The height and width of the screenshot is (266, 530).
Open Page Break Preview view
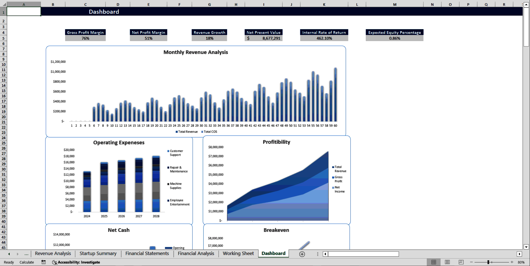(x=461, y=262)
